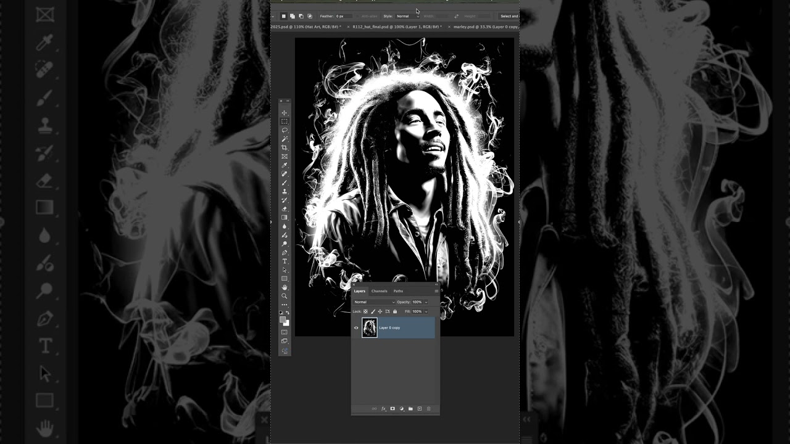Switch to the Channels tab

[x=379, y=291]
